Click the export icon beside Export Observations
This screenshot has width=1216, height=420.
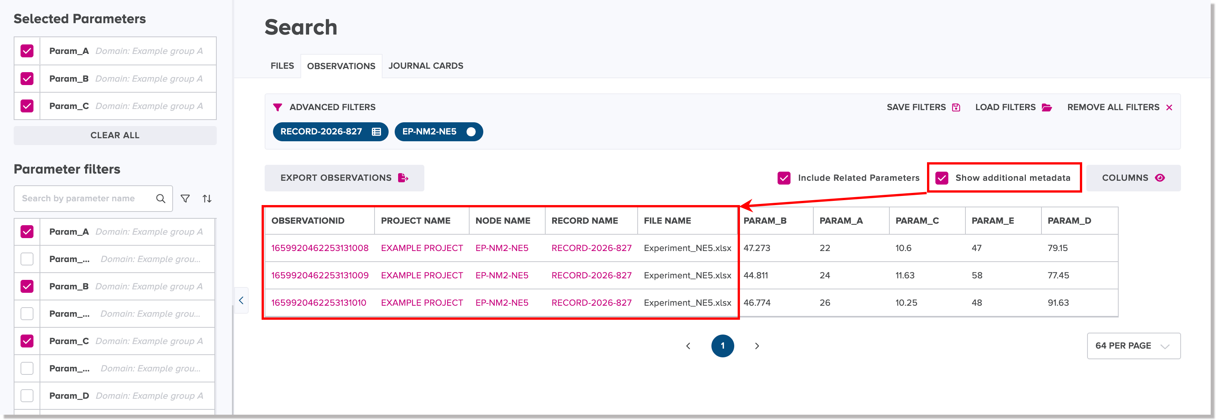pyautogui.click(x=403, y=178)
